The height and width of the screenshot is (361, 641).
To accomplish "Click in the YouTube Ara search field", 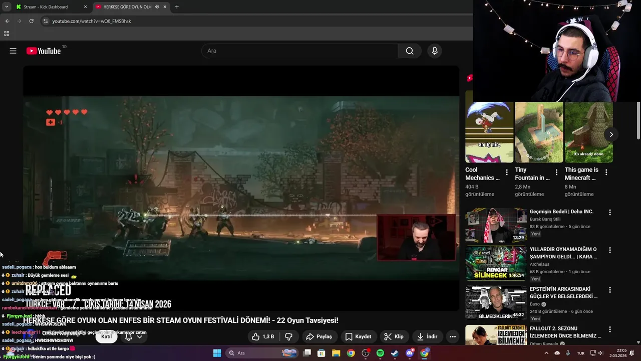I will click(x=299, y=51).
